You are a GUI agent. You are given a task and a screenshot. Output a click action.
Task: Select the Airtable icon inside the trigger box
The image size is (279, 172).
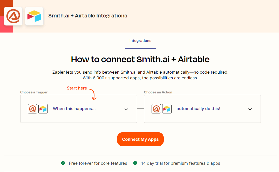click(x=43, y=109)
